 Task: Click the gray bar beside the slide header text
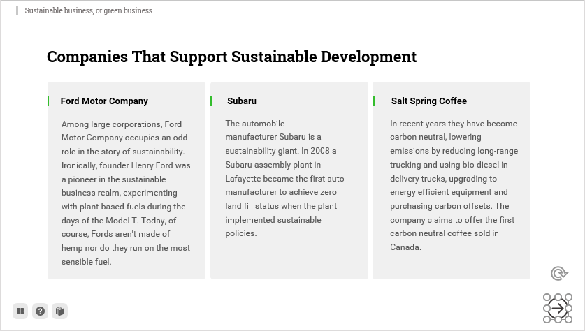coord(17,10)
